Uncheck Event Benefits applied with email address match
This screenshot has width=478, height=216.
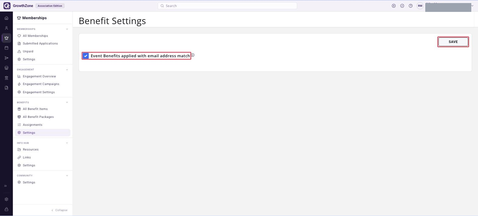coord(86,56)
